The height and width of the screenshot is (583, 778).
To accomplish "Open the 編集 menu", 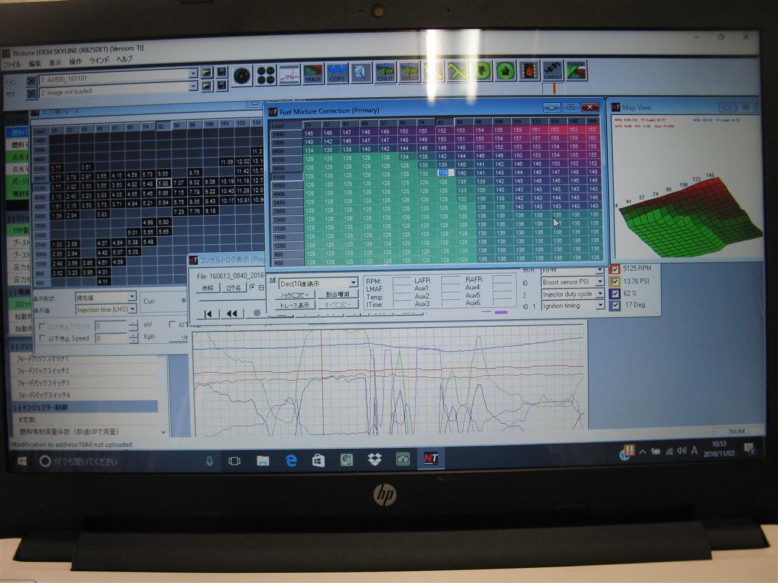I will pos(35,63).
